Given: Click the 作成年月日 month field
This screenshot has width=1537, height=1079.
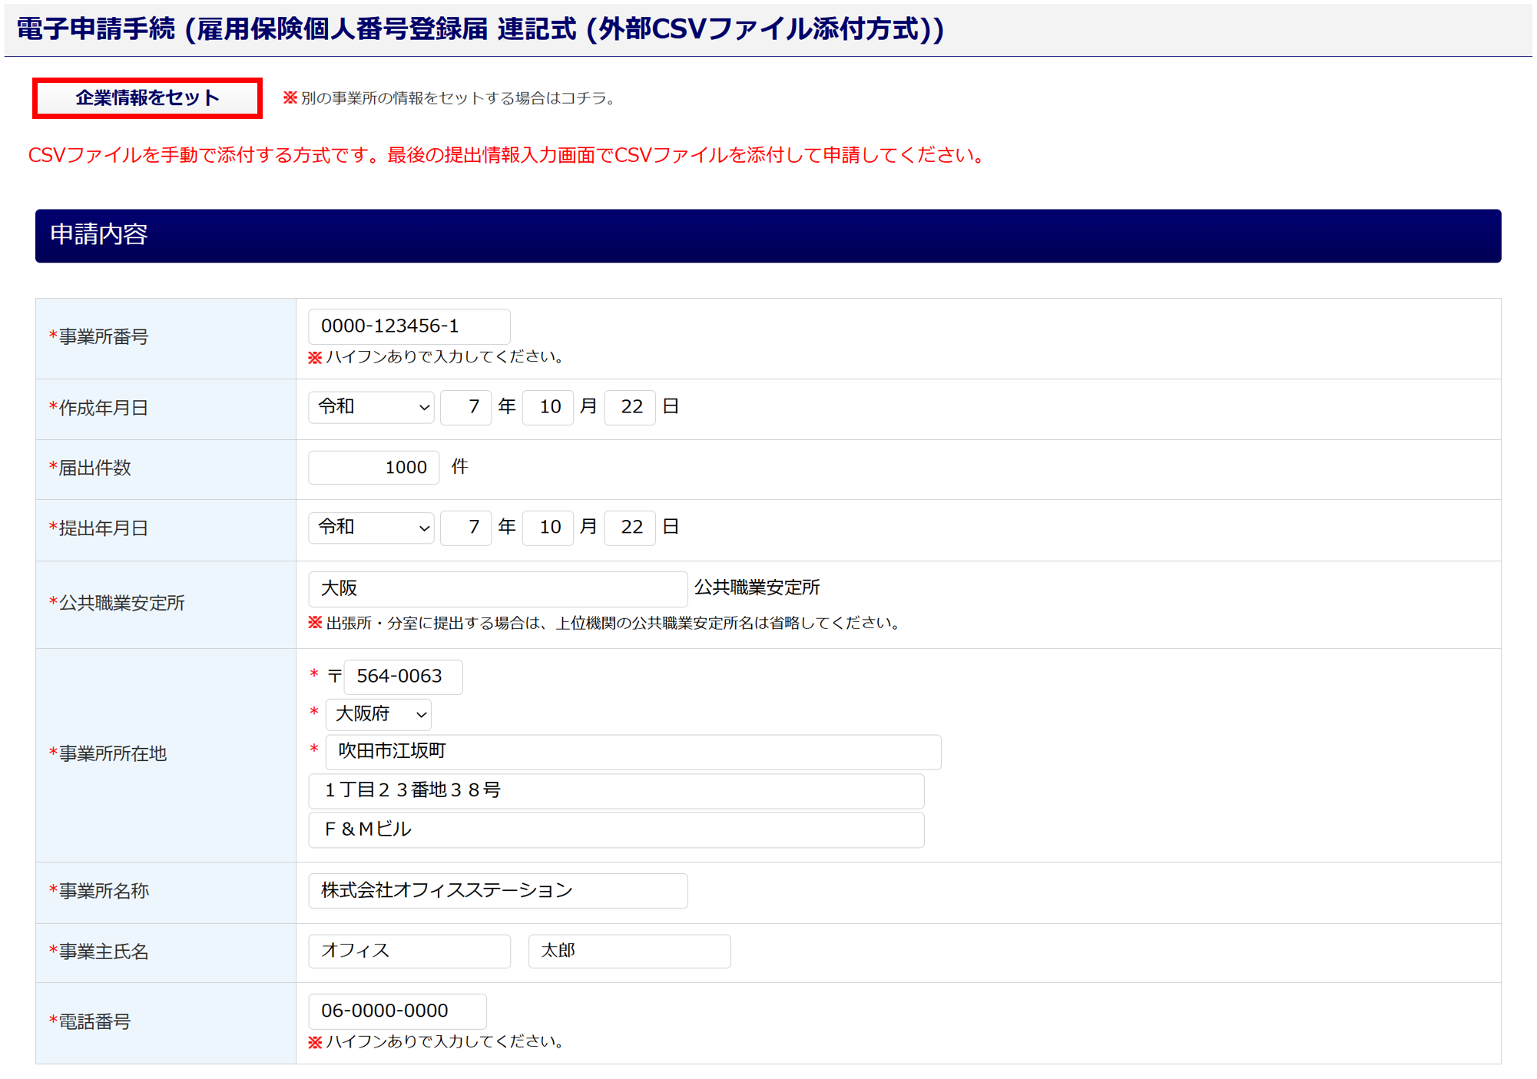Looking at the screenshot, I should [548, 407].
